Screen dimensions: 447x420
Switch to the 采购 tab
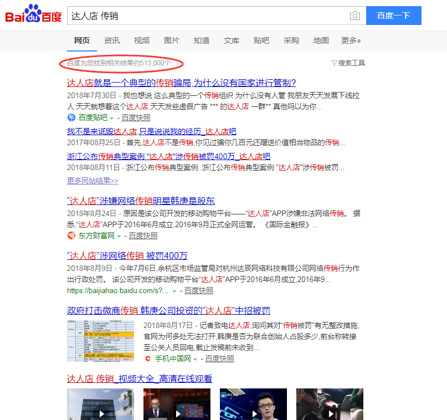pyautogui.click(x=291, y=40)
